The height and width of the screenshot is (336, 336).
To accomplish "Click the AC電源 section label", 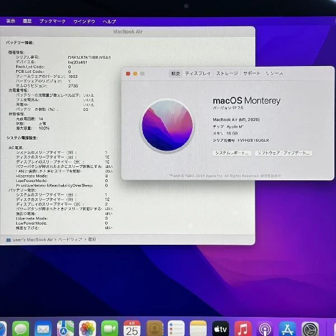I will tap(16, 148).
